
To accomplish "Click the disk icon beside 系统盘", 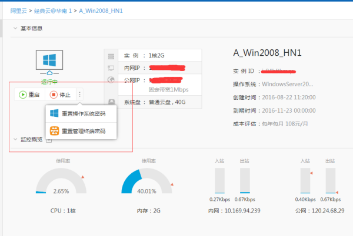I will coord(111,102).
